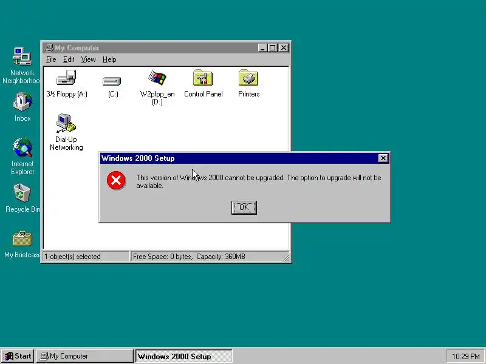Screen dimensions: 486x364
Task: Select Network Neighborhood desktop icon
Action: (22, 56)
